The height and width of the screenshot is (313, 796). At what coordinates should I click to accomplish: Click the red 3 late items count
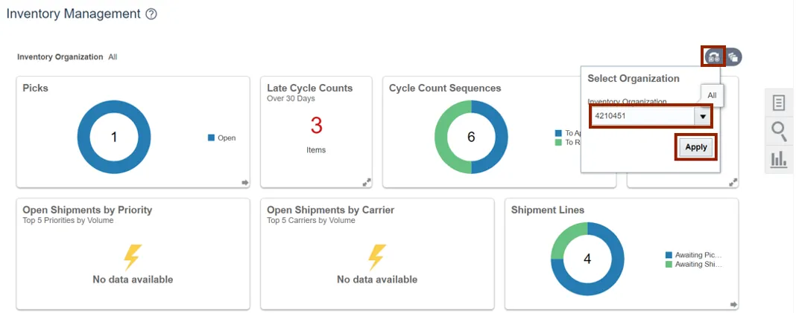(316, 126)
